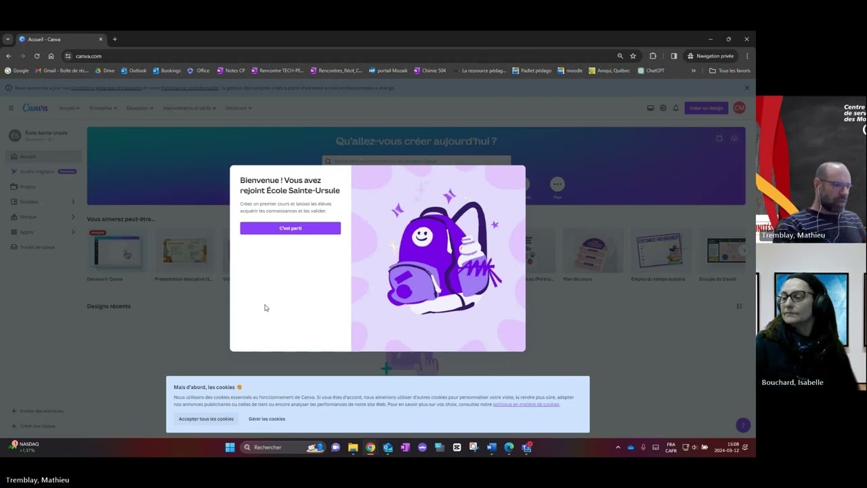The height and width of the screenshot is (488, 867).
Task: Select the "Accueil - Canva" browser tab
Action: tap(61, 39)
